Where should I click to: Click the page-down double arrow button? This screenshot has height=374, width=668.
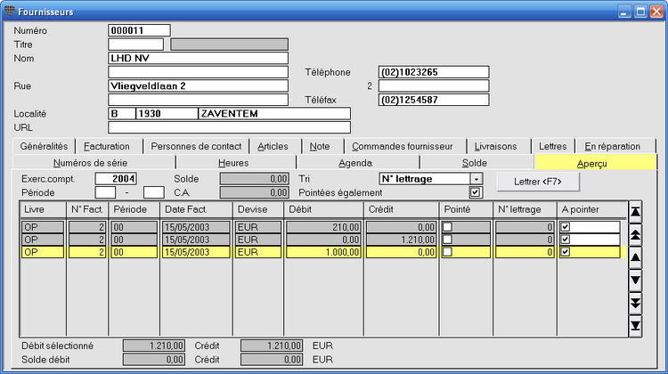[x=635, y=304]
